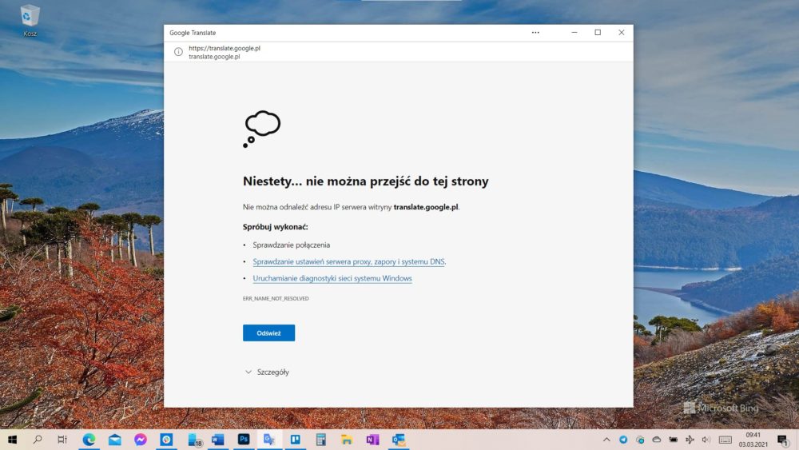Switch to Outlook in taskbar
This screenshot has width=799, height=450.
point(399,440)
